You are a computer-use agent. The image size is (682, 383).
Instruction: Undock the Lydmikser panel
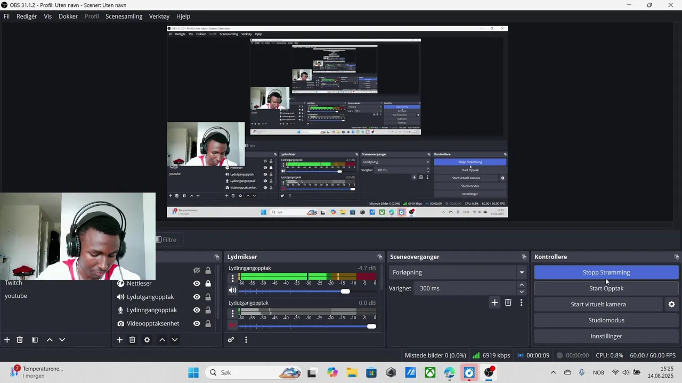coord(379,257)
